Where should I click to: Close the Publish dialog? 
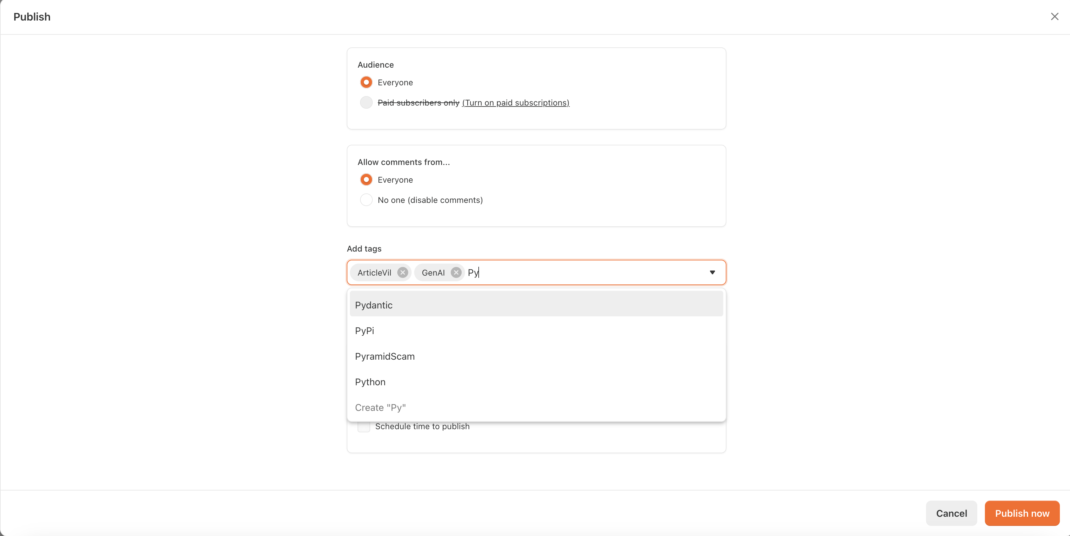tap(1054, 17)
